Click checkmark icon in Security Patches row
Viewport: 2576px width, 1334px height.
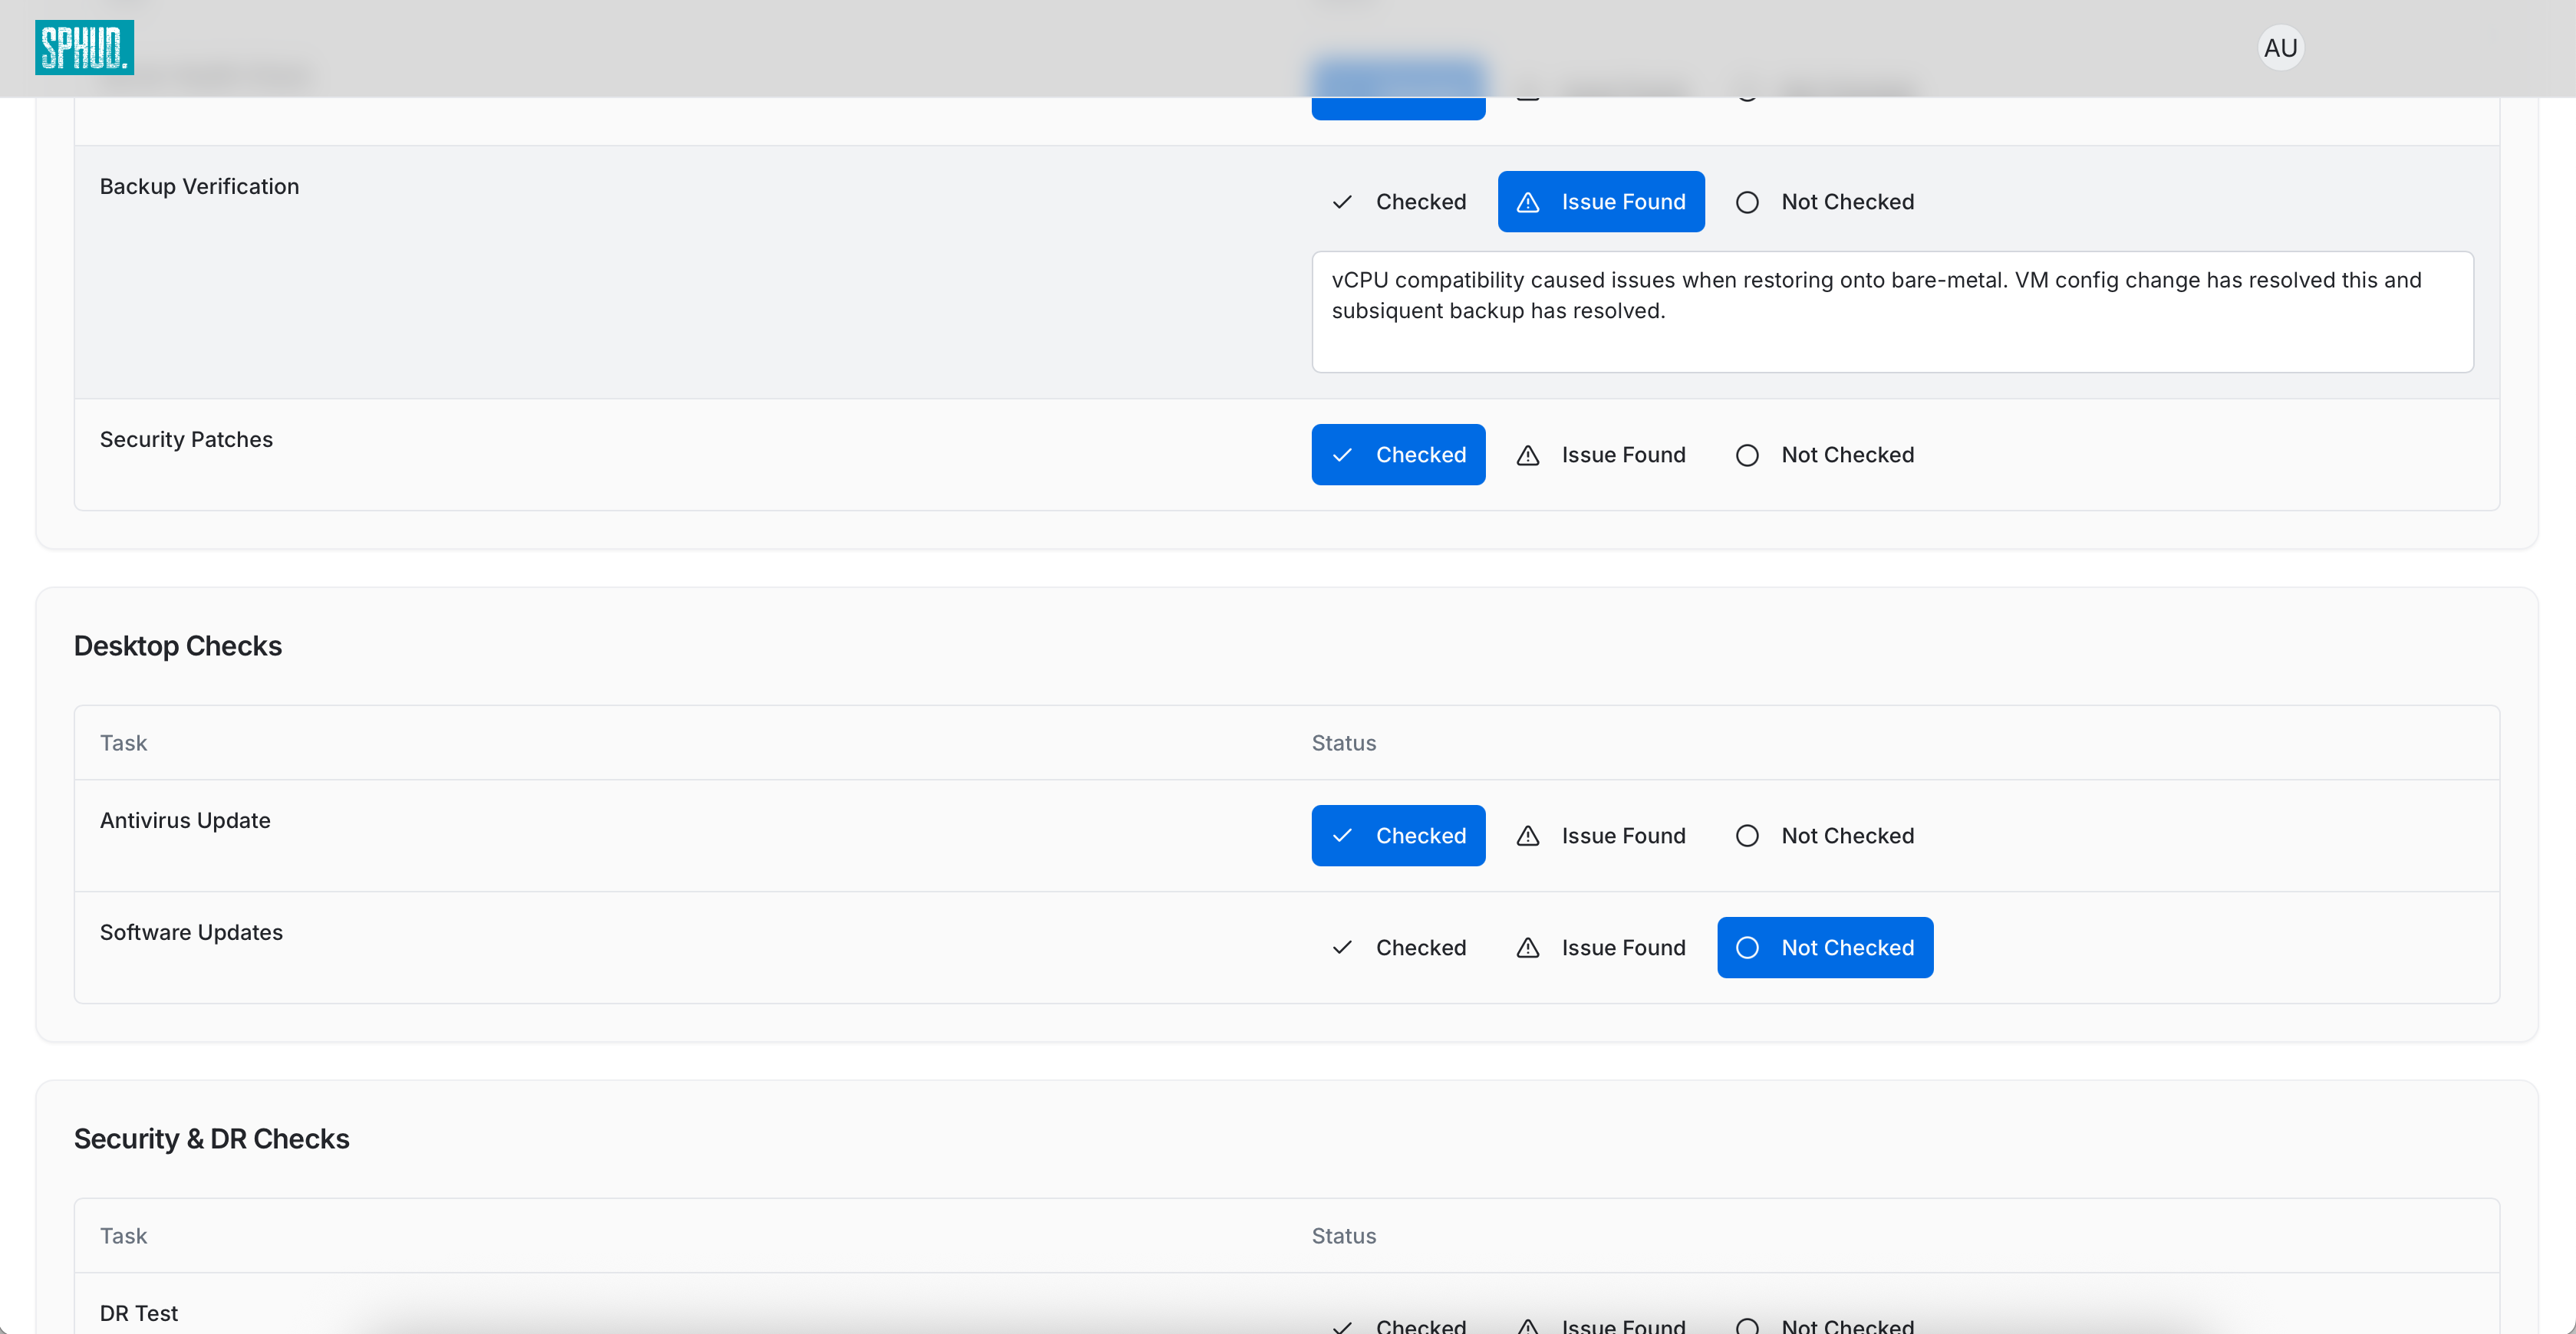click(1342, 455)
